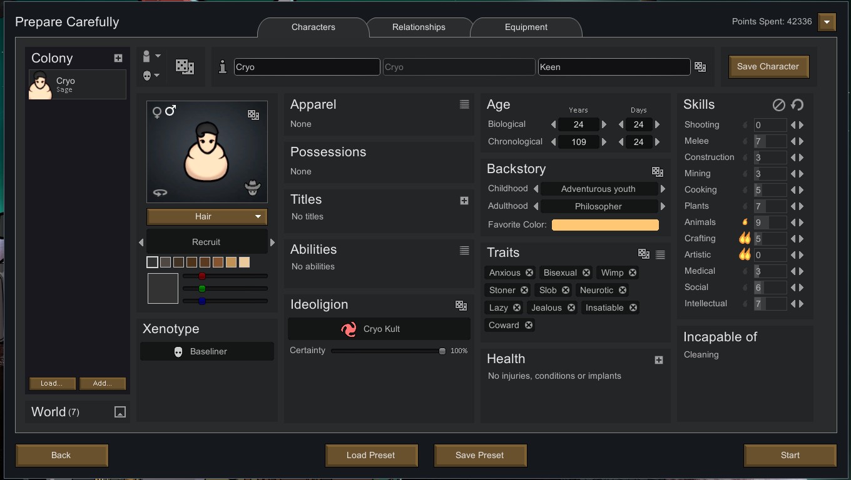Toggle passion flame for Shooting skill
The width and height of the screenshot is (851, 480).
click(x=745, y=125)
